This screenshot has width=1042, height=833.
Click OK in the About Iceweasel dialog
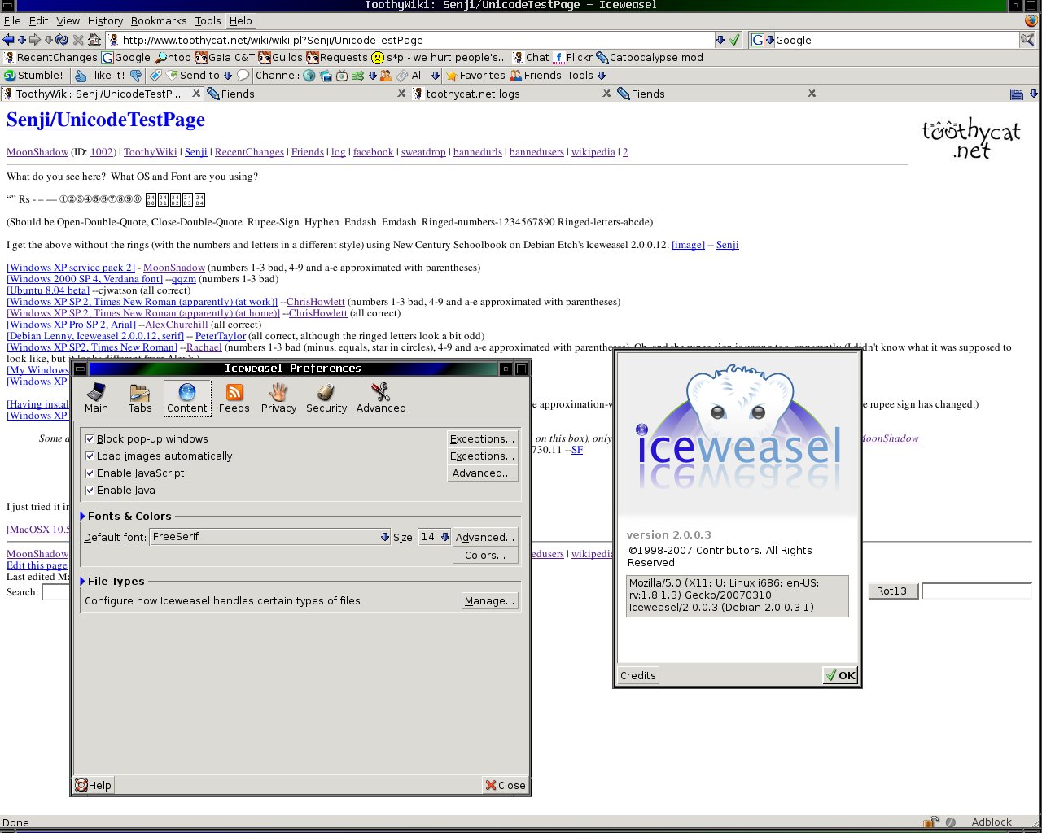coord(840,675)
